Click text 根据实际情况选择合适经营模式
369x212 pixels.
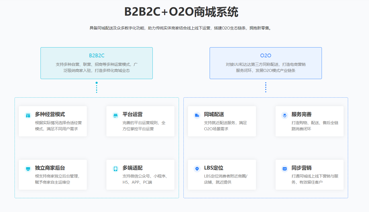58,126
